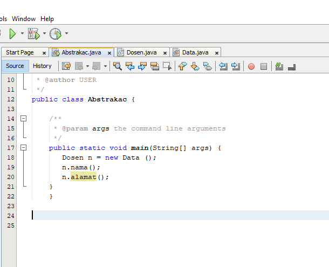Switch to History view

click(42, 66)
